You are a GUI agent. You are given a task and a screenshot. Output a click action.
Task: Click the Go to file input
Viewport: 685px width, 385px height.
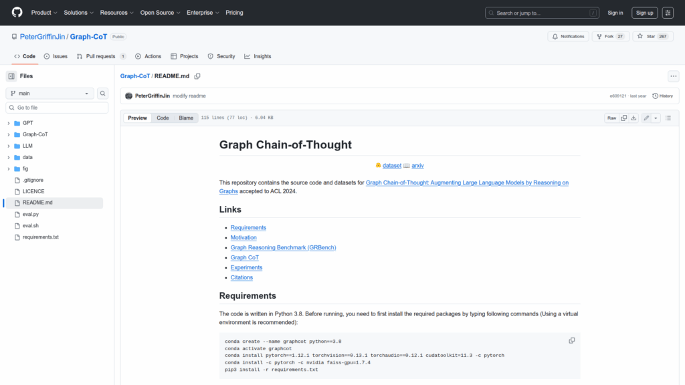pos(57,108)
